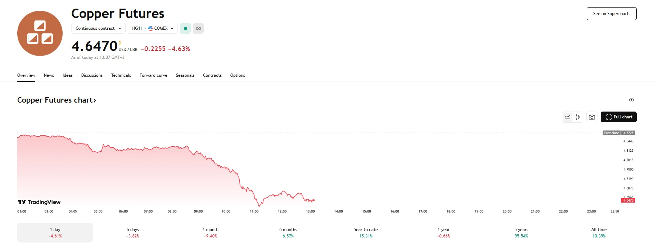Select the 1 day time range
654x245 pixels.
[x=55, y=232]
